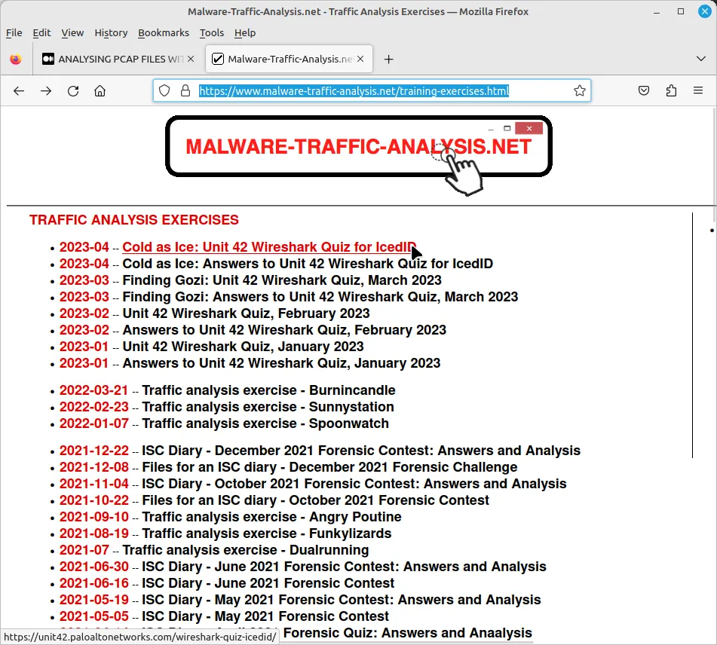Open Traffic analysis exercise - Funkylizards
717x645 pixels.
[267, 533]
